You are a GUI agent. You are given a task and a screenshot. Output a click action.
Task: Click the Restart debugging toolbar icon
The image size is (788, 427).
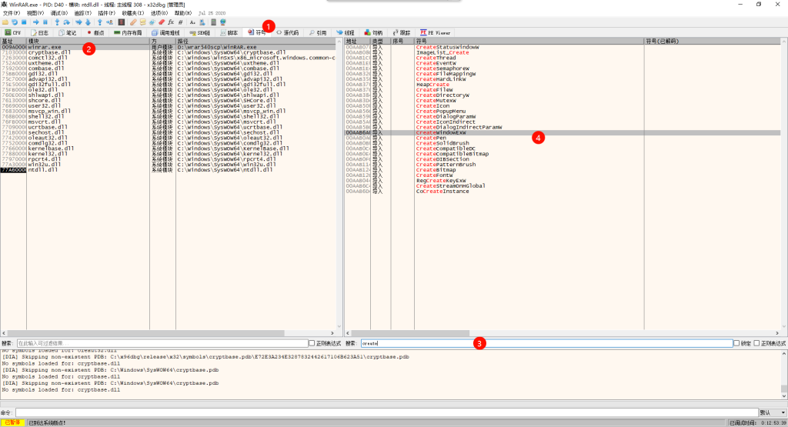(15, 22)
